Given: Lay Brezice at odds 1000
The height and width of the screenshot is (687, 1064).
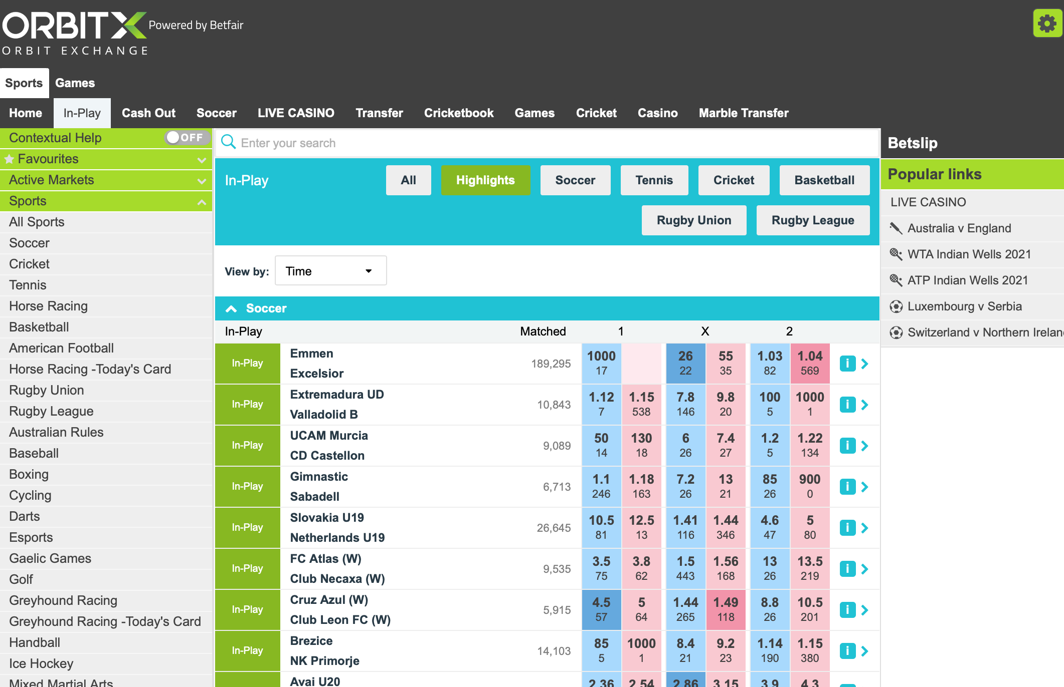Looking at the screenshot, I should pos(641,651).
